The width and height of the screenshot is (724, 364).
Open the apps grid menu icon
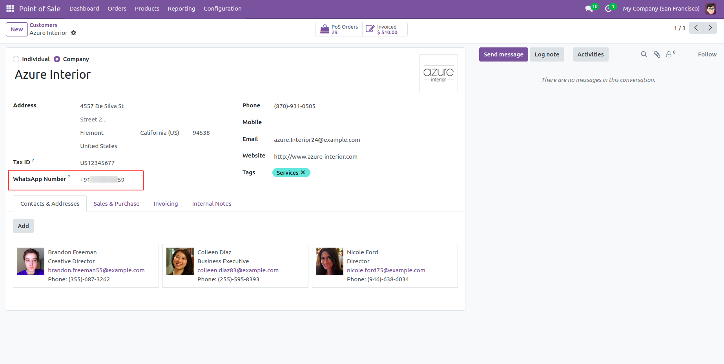click(10, 8)
